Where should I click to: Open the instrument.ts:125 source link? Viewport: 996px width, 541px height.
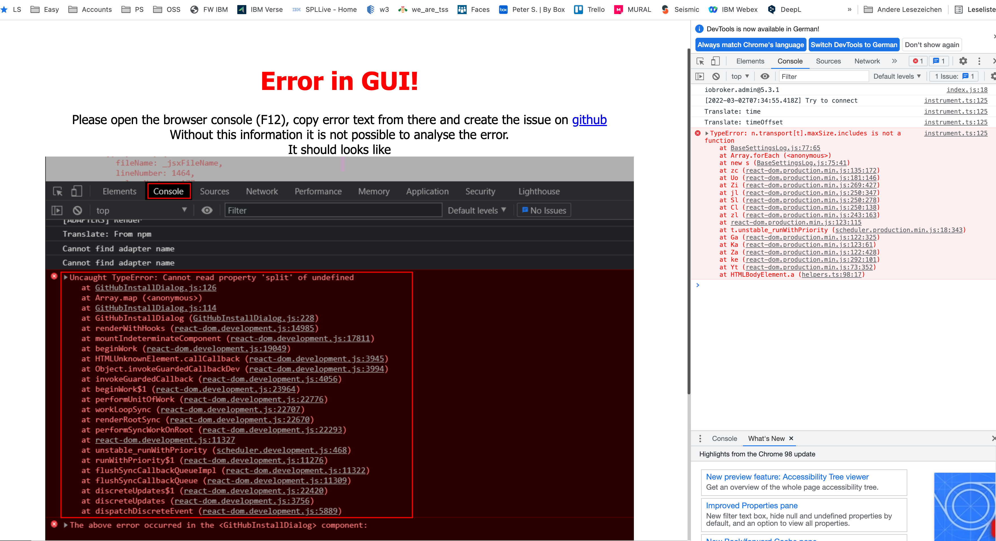[x=956, y=133]
